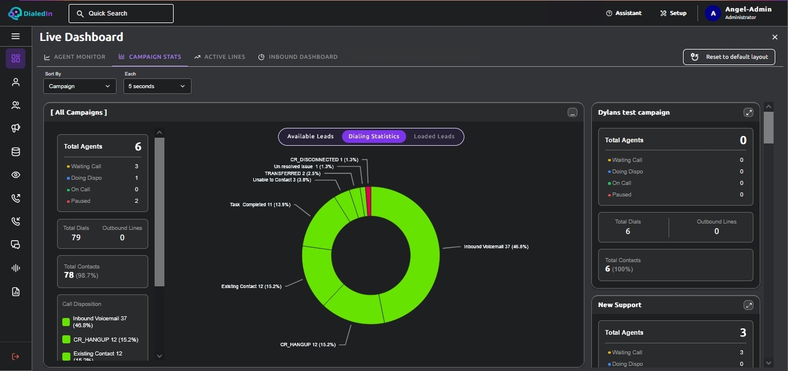Select the Available Leads toggle option
Screen dimensions: 788x371
pos(310,137)
